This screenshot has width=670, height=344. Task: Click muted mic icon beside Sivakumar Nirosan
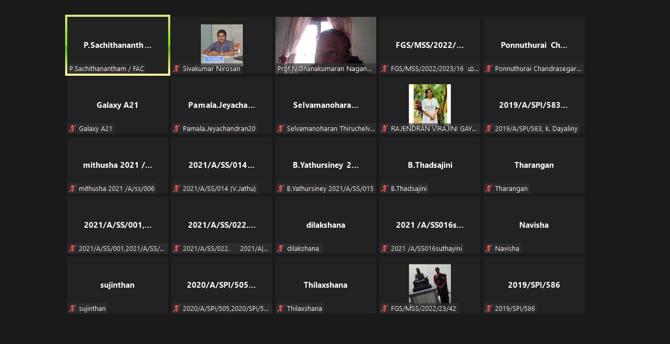point(177,69)
